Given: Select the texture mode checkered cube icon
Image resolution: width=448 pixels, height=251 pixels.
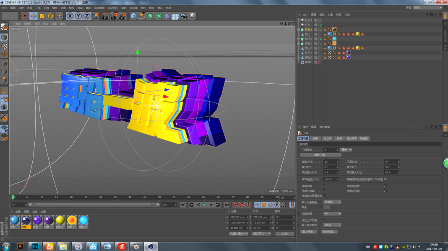Looking at the screenshot, I should point(4,46).
